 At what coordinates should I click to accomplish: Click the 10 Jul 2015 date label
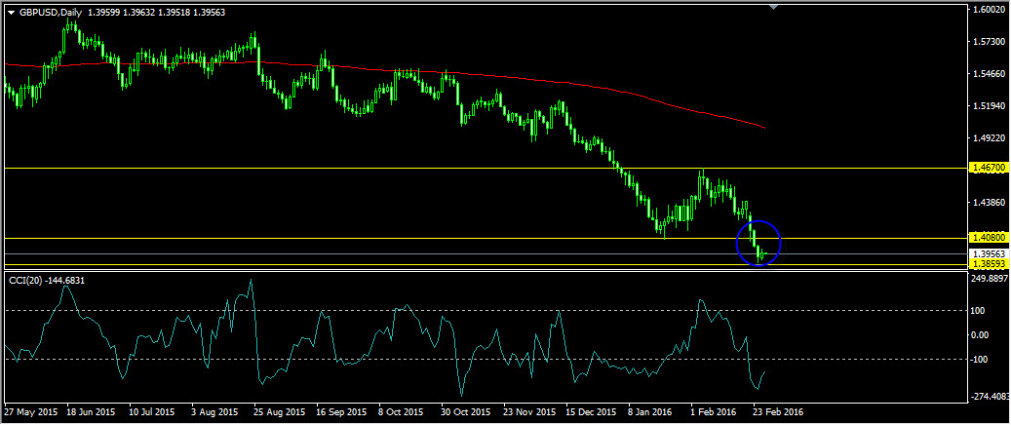point(152,410)
